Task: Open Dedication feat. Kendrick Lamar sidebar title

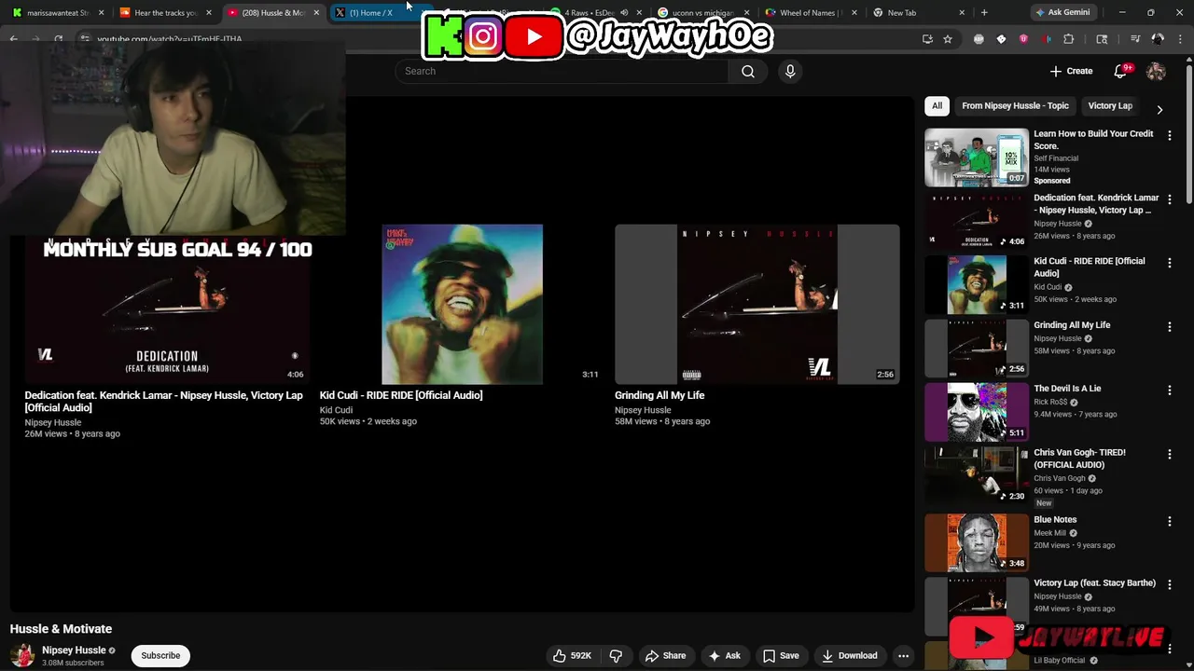Action: pyautogui.click(x=1096, y=204)
